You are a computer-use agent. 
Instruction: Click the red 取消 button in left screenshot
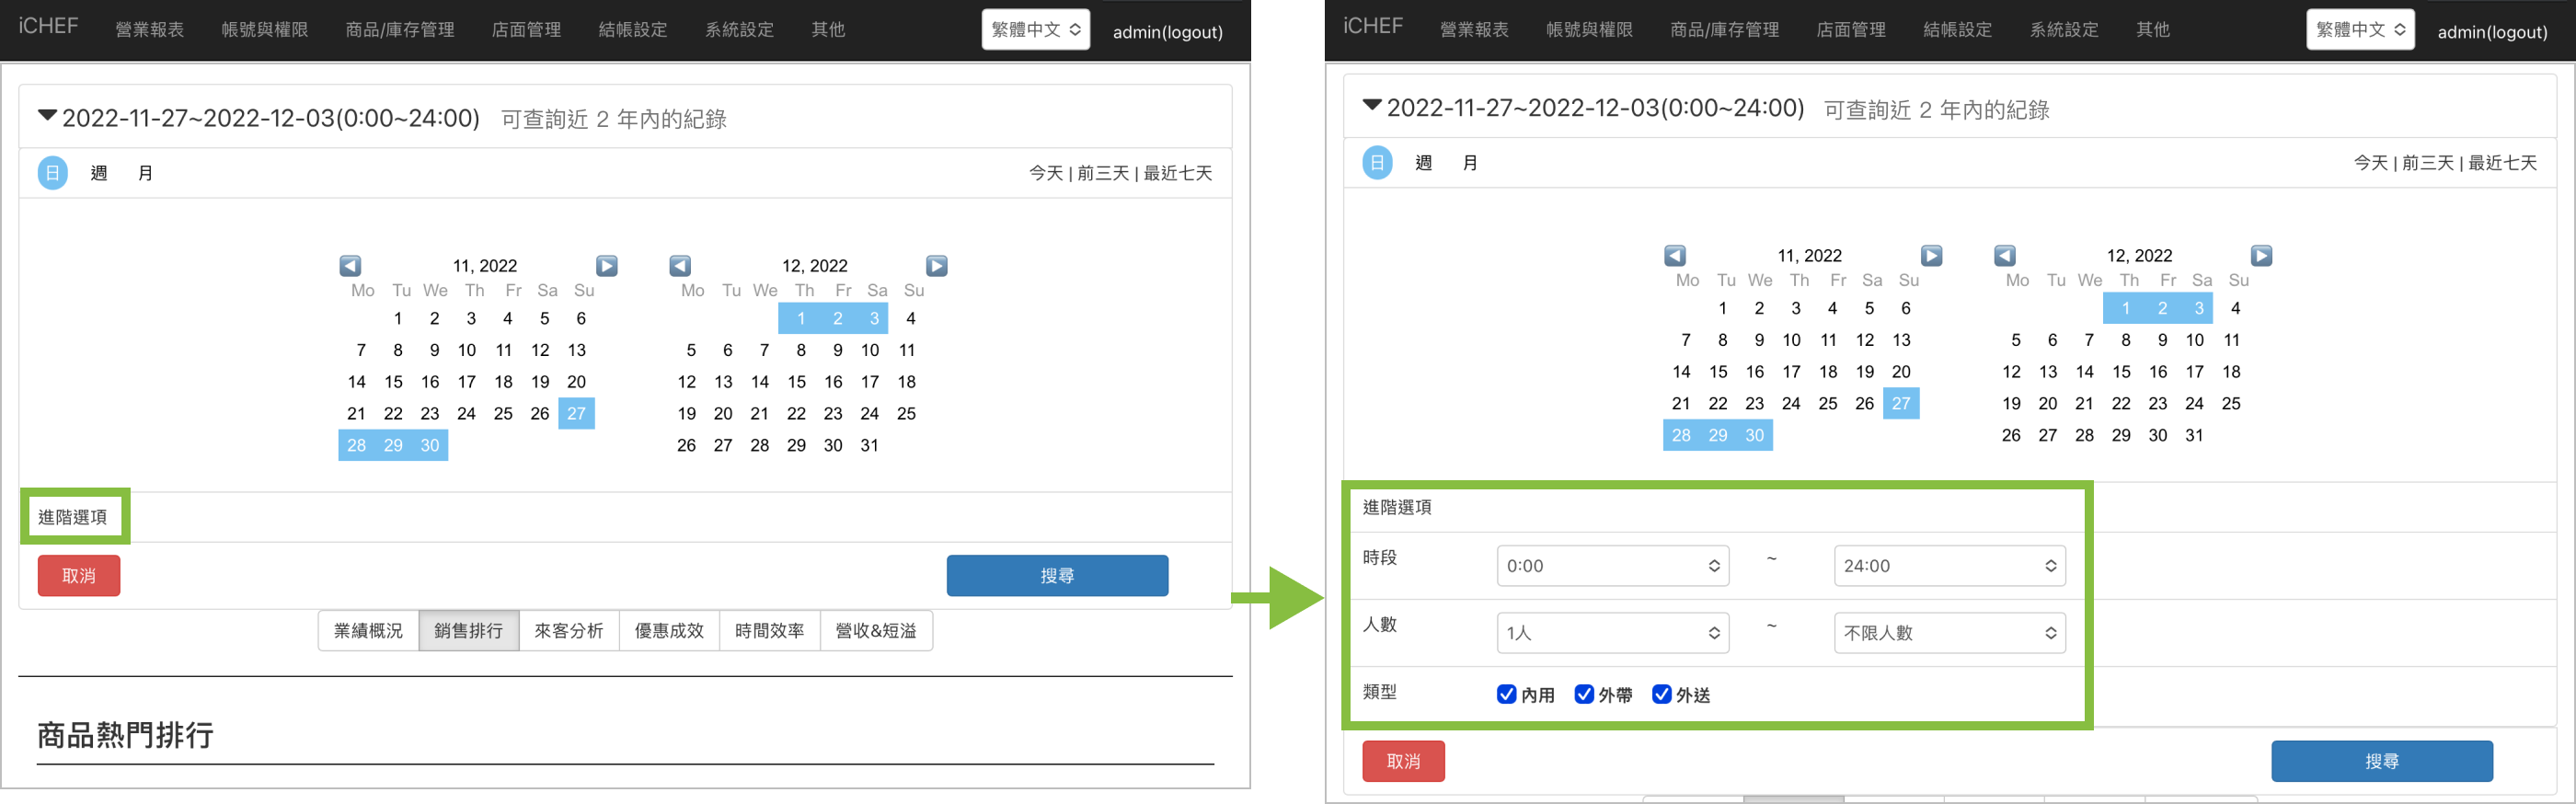tap(79, 576)
